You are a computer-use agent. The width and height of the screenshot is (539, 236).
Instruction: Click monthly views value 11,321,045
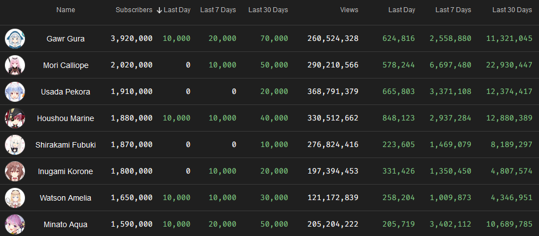coord(509,39)
